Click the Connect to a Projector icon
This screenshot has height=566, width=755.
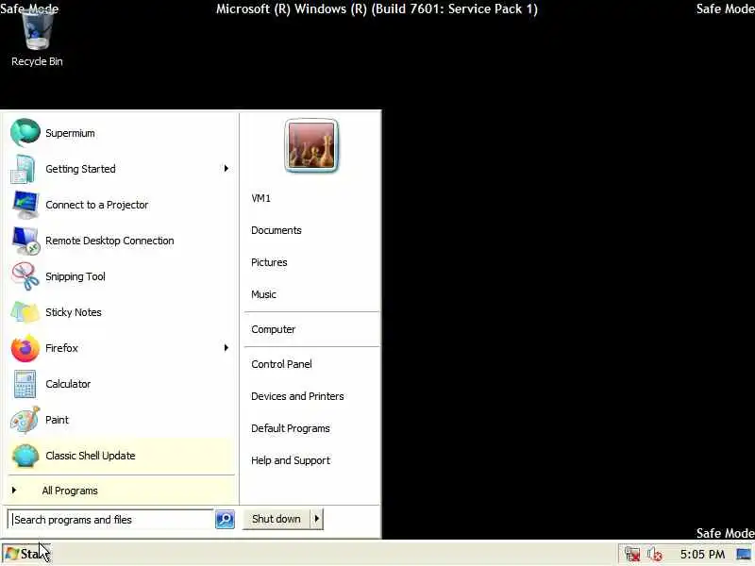click(x=25, y=205)
